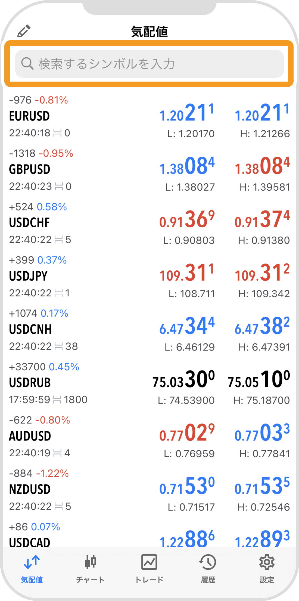Open the 設定 gear icon

267,562
